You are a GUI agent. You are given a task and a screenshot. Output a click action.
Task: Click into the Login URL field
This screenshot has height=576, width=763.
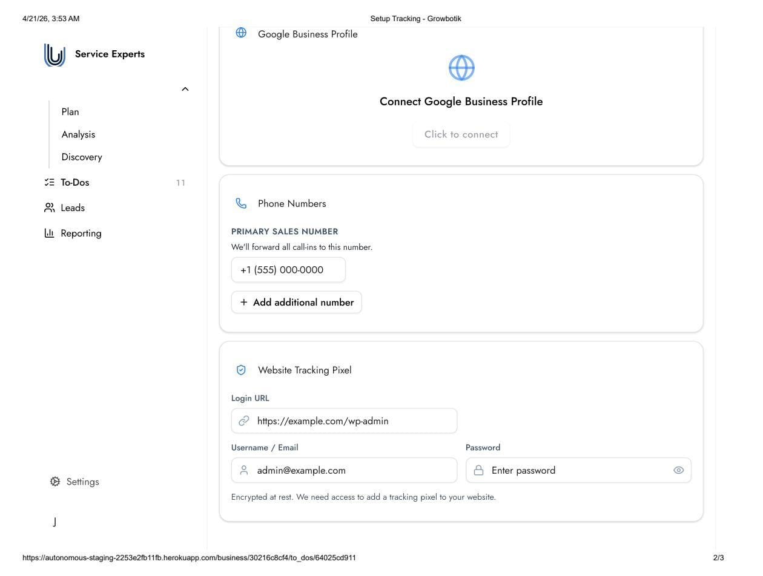[x=351, y=421]
